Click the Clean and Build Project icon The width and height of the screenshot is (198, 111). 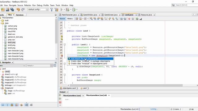click(x=56, y=10)
